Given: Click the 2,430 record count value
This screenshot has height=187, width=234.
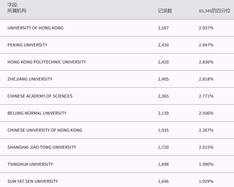Looking at the screenshot, I should (163, 45).
